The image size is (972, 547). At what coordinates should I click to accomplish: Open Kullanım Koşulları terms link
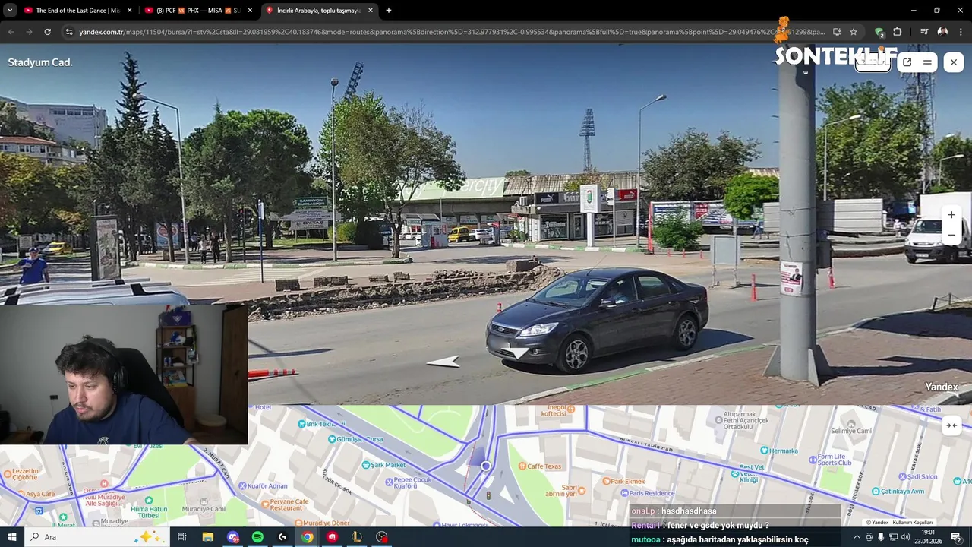(x=912, y=522)
